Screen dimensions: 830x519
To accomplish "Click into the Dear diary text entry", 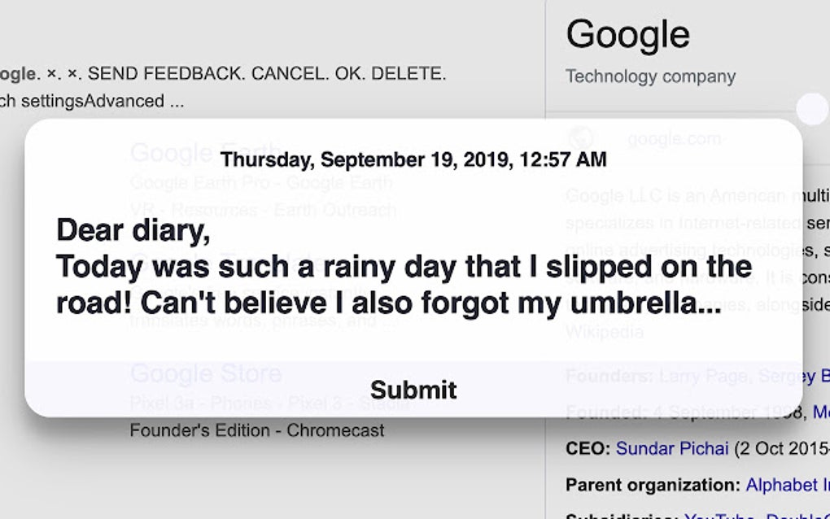I will tap(404, 266).
